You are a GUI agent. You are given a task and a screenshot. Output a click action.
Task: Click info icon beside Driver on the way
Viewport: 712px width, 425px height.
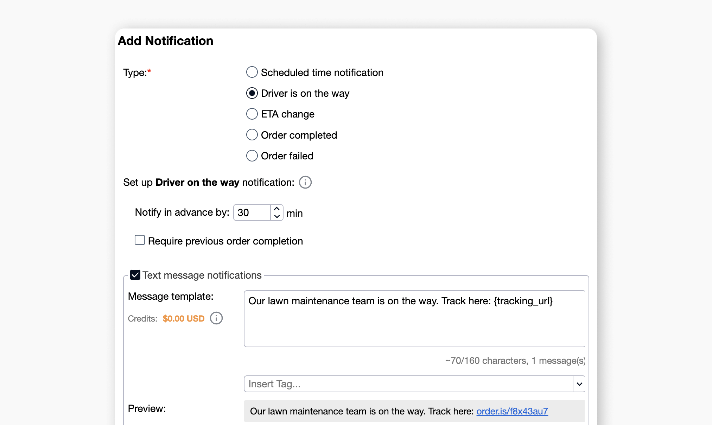305,182
